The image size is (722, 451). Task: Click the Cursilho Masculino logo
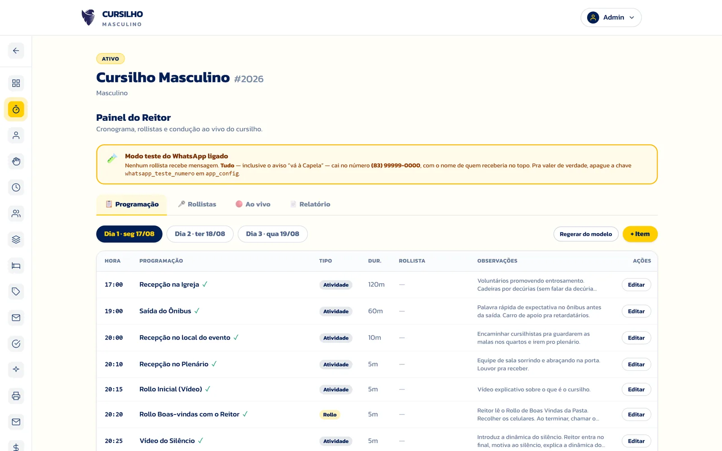point(112,18)
